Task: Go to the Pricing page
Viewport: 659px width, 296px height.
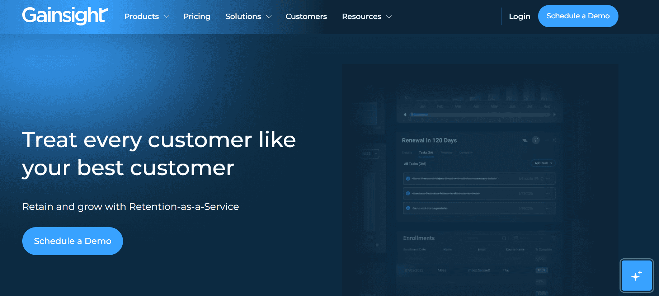Action: [197, 17]
